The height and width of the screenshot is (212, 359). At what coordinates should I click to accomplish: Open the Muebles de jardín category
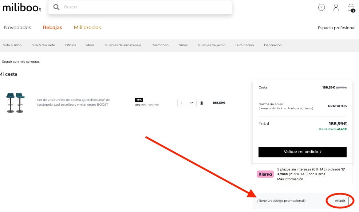(211, 45)
